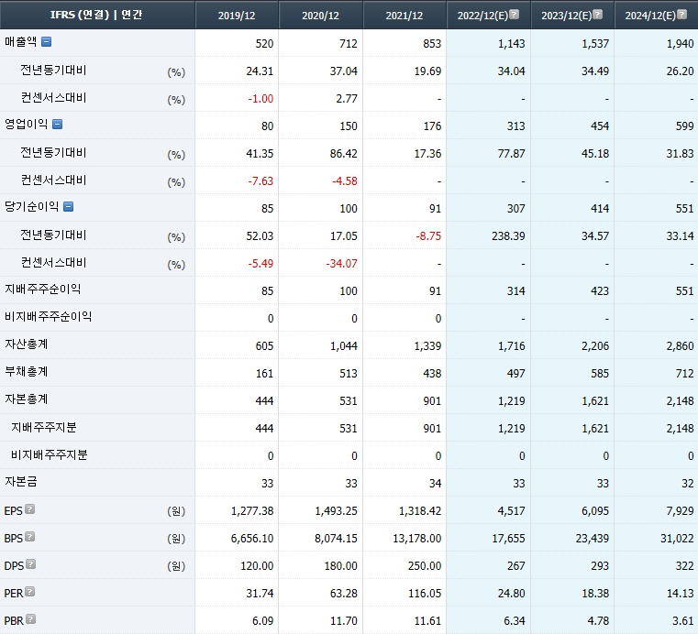The width and height of the screenshot is (698, 634).
Task: Click the 비지배주주지분 row label
Action: [x=49, y=455]
